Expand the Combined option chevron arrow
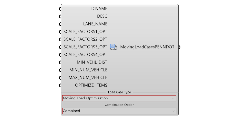Viewport: 236px width, 119px height. (173, 111)
